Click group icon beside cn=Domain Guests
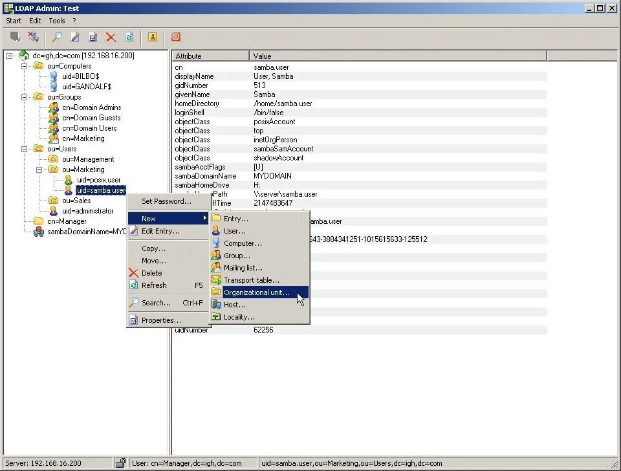The height and width of the screenshot is (471, 621). (x=54, y=118)
